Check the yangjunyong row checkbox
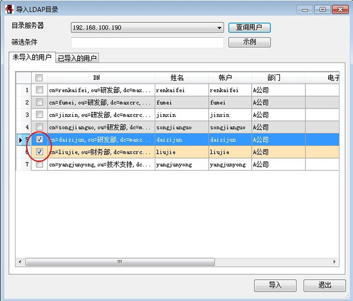353x301 pixels. [x=39, y=164]
